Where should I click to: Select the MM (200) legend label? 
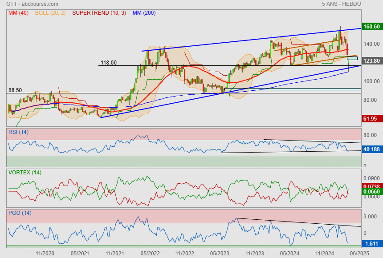[144, 13]
